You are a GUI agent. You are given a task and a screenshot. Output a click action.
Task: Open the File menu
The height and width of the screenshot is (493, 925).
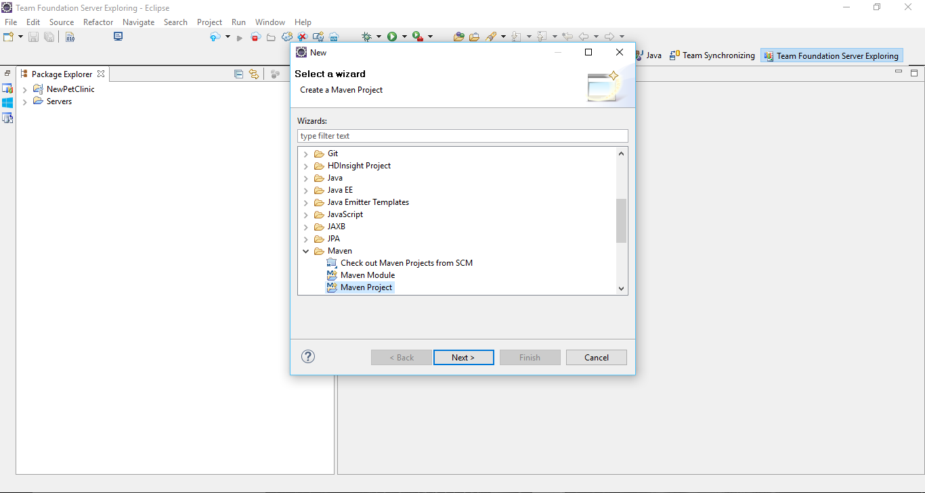11,22
